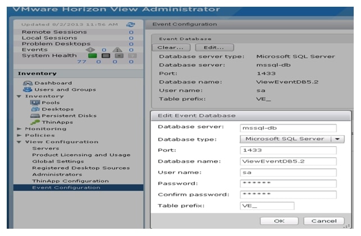Open the Users and Groups icon
361x236 pixels.
[x=28, y=89]
